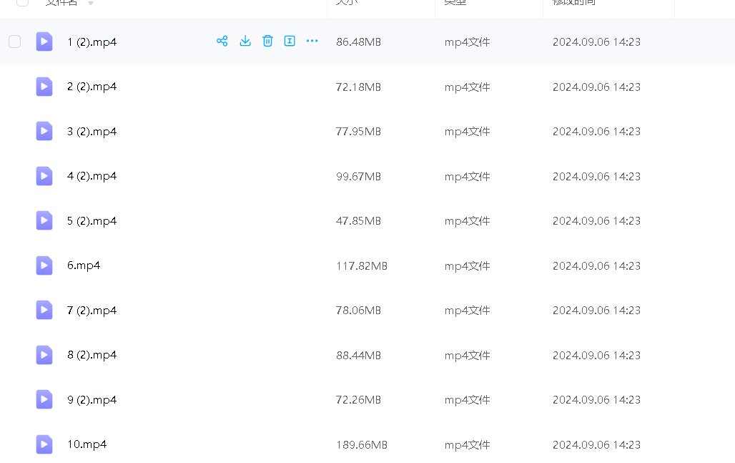Toggle the select-all checkbox in header
Viewport: 735px width, 463px height.
(x=22, y=2)
